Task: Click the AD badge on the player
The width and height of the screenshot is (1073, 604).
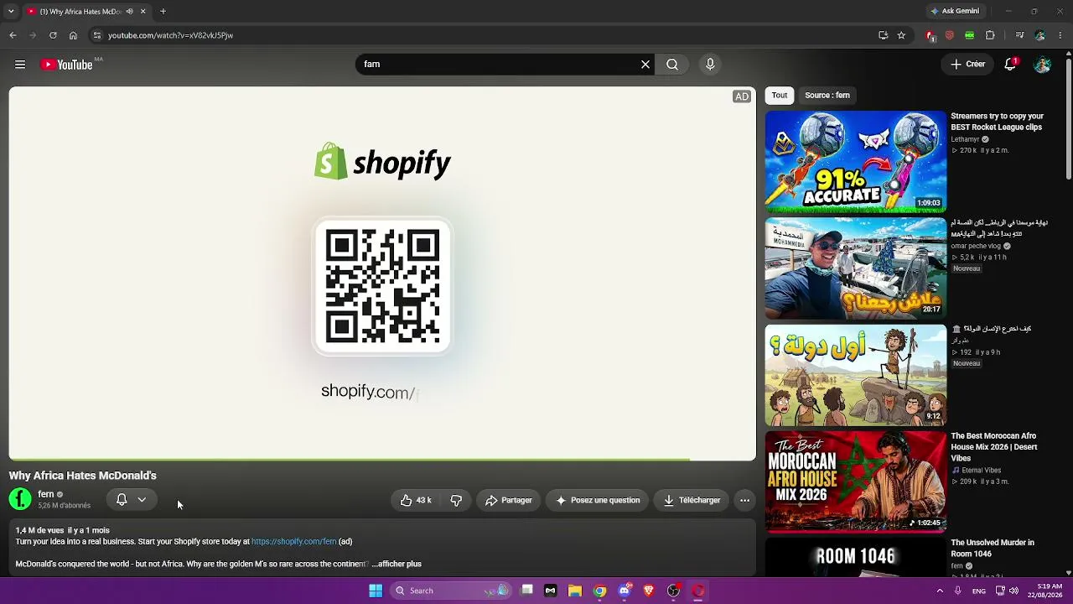Action: point(742,96)
